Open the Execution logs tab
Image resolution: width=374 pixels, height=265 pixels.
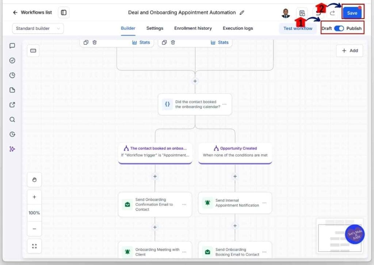click(x=238, y=28)
